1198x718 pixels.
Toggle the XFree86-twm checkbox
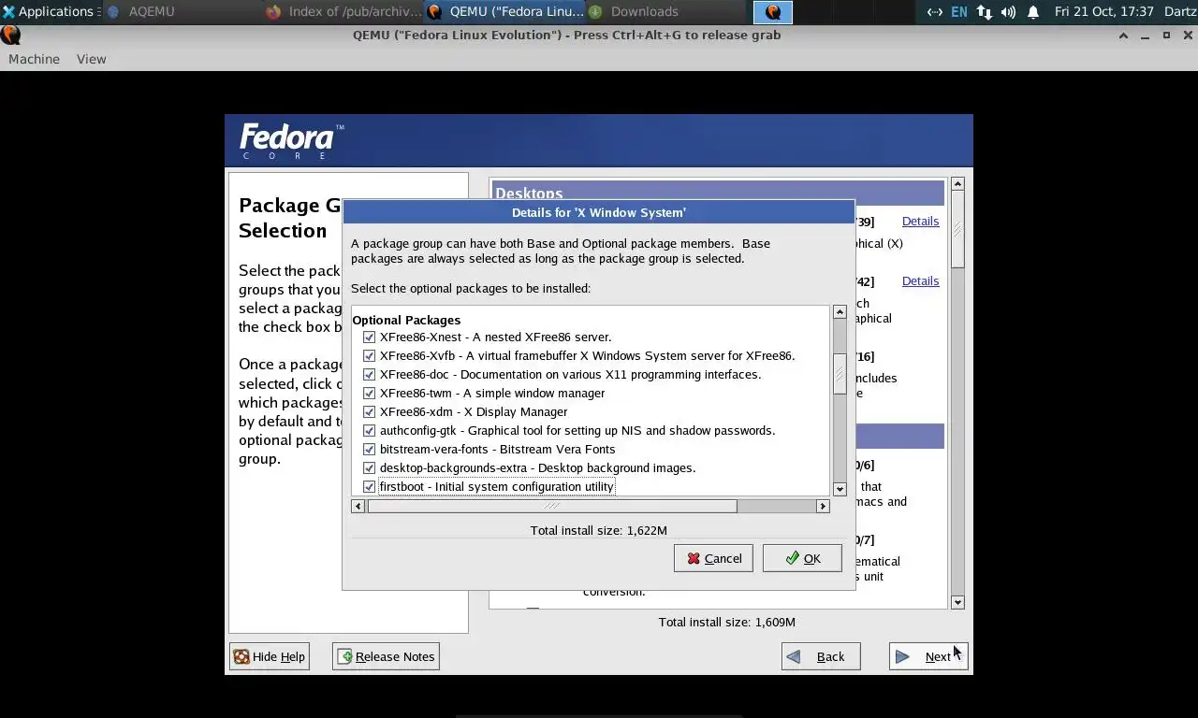pyautogui.click(x=369, y=393)
